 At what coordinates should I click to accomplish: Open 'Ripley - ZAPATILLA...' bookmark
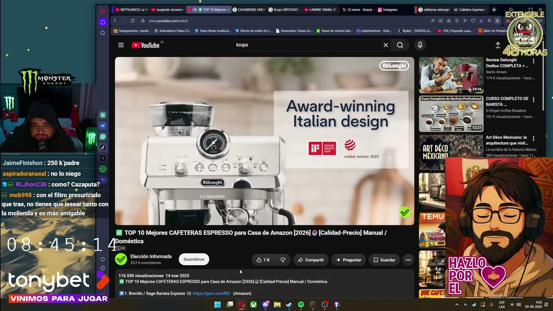(414, 31)
